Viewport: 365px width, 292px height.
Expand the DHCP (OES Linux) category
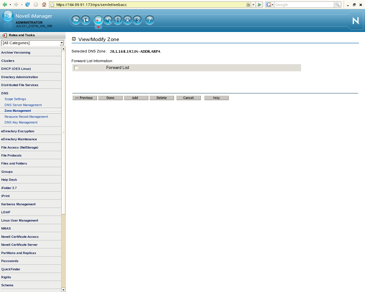16,69
